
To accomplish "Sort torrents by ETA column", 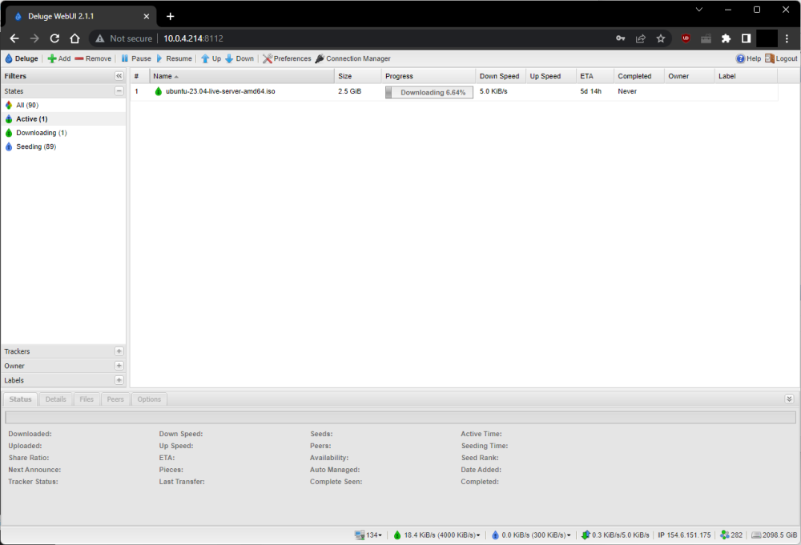I will coord(594,76).
